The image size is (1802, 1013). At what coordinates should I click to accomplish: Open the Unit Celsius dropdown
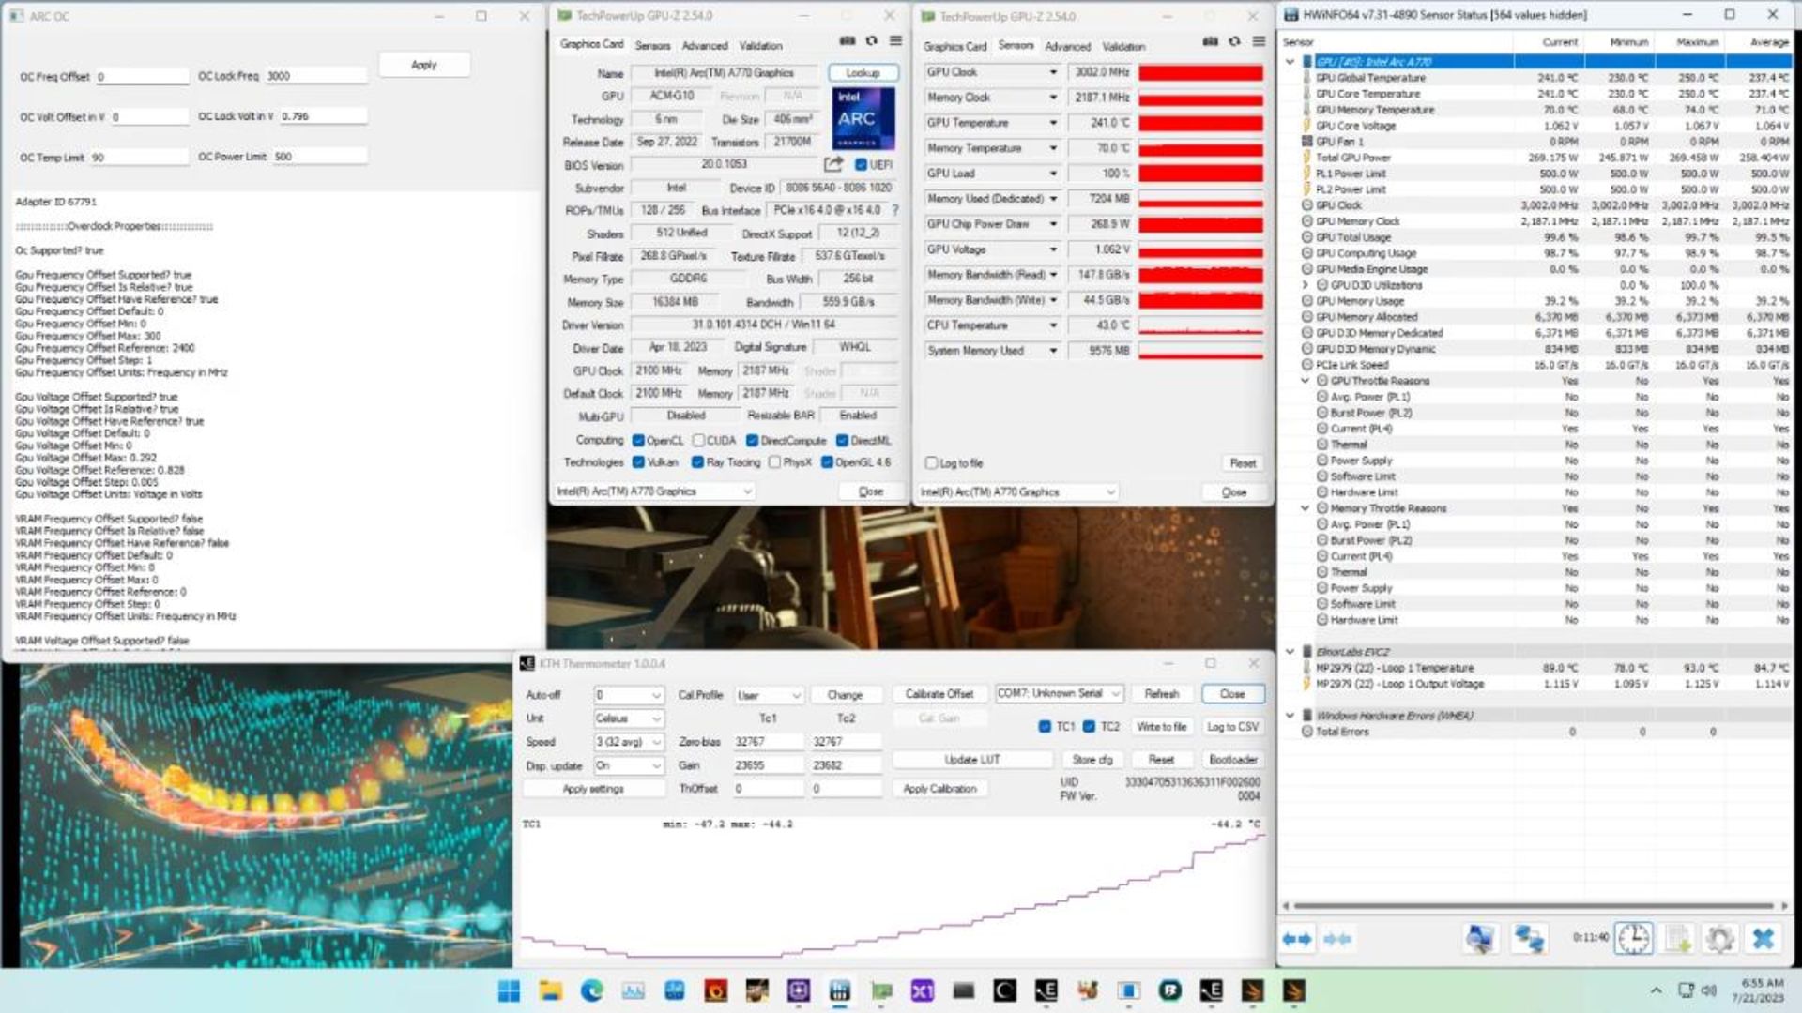[629, 718]
